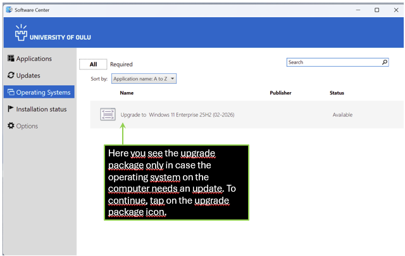Select the All tab
This screenshot has width=405, height=256.
pos(93,64)
